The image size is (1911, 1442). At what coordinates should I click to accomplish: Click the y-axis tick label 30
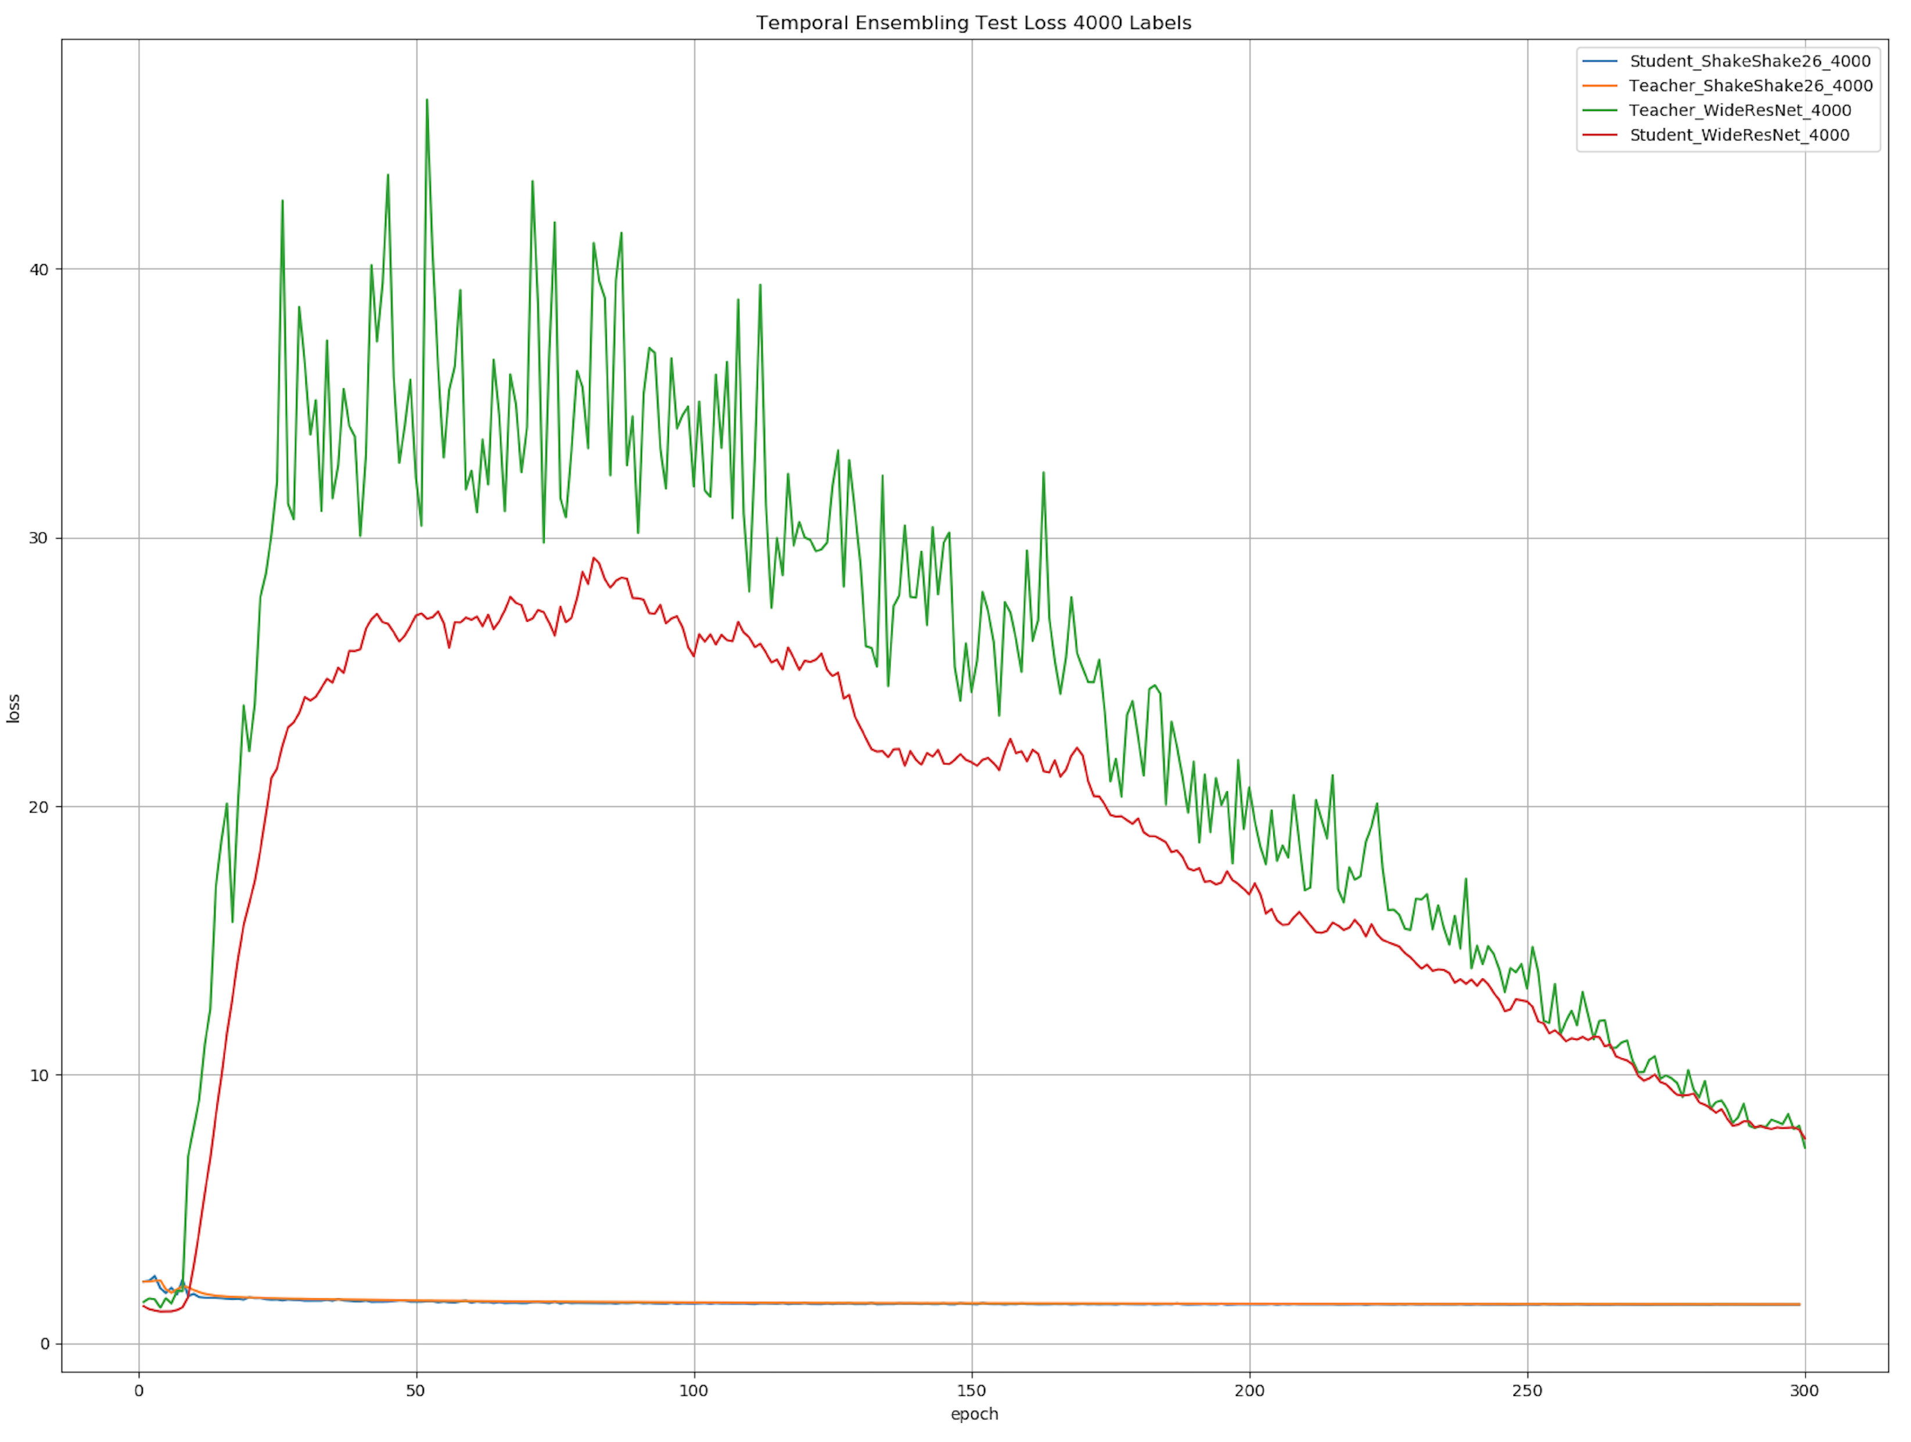39,539
